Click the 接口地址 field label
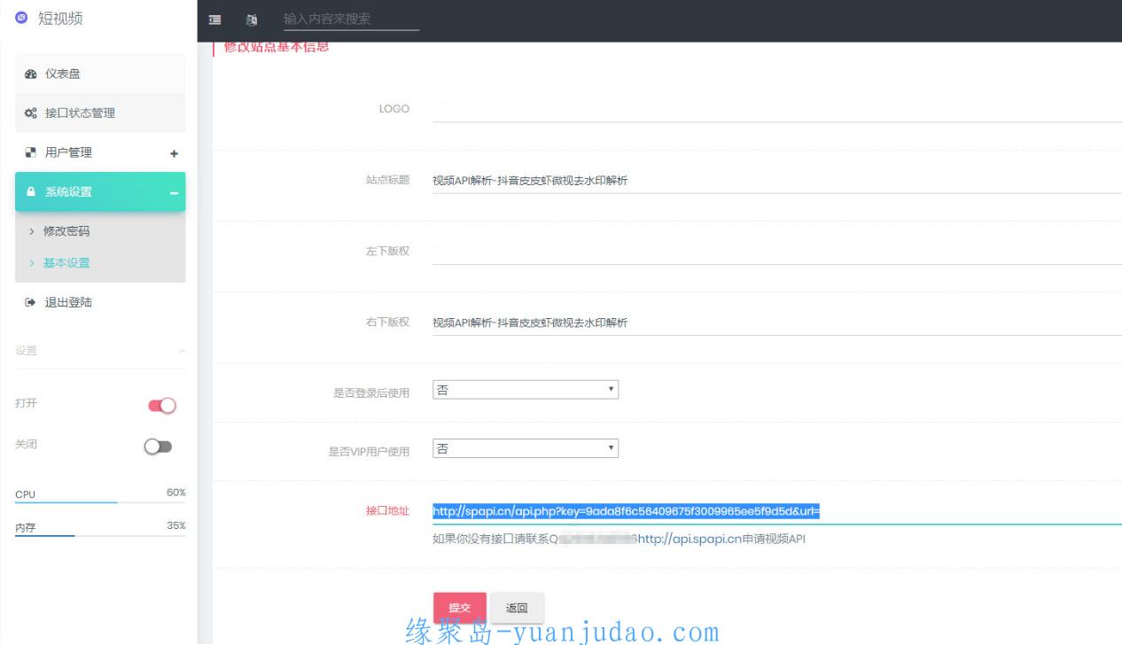The image size is (1122, 645). click(387, 511)
